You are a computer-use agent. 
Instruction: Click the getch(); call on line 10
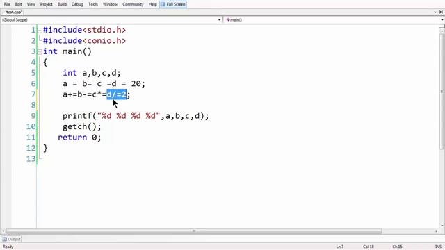(x=82, y=126)
